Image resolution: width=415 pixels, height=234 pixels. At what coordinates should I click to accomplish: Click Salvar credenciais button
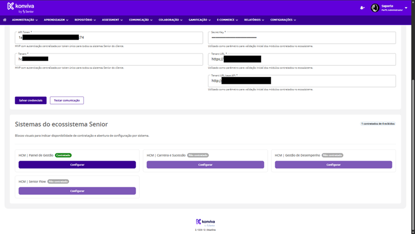click(x=31, y=101)
